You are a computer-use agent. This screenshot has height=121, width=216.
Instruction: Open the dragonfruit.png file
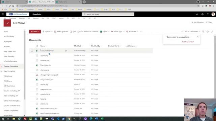[46, 89]
